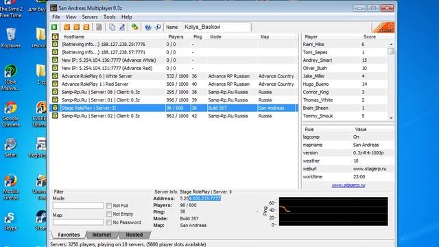The height and width of the screenshot is (247, 439).
Task: Open Server Properties pencil icon
Action: 122,27
